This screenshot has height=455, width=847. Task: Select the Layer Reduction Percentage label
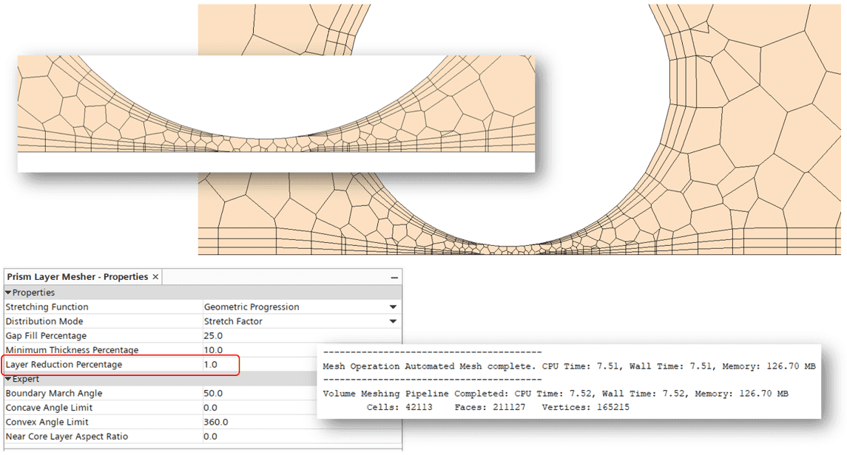click(64, 364)
